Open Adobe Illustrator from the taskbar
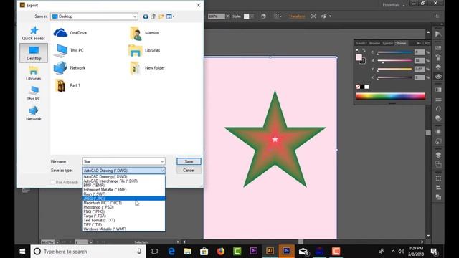 (270, 251)
